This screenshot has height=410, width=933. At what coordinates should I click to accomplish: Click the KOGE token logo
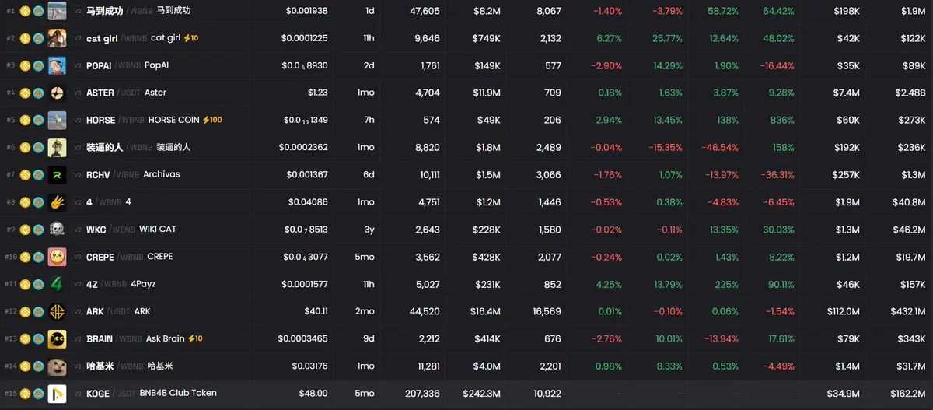click(57, 394)
